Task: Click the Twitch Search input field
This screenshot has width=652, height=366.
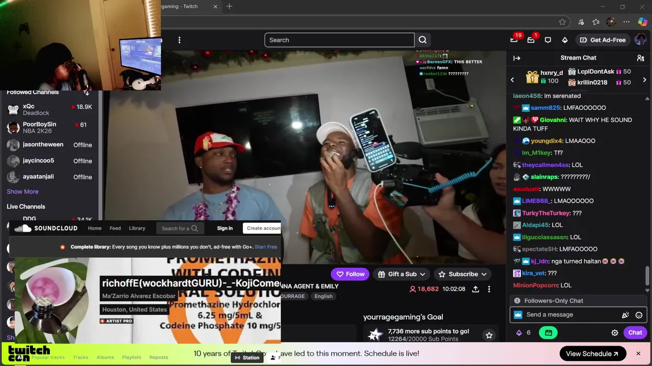Action: (x=339, y=40)
